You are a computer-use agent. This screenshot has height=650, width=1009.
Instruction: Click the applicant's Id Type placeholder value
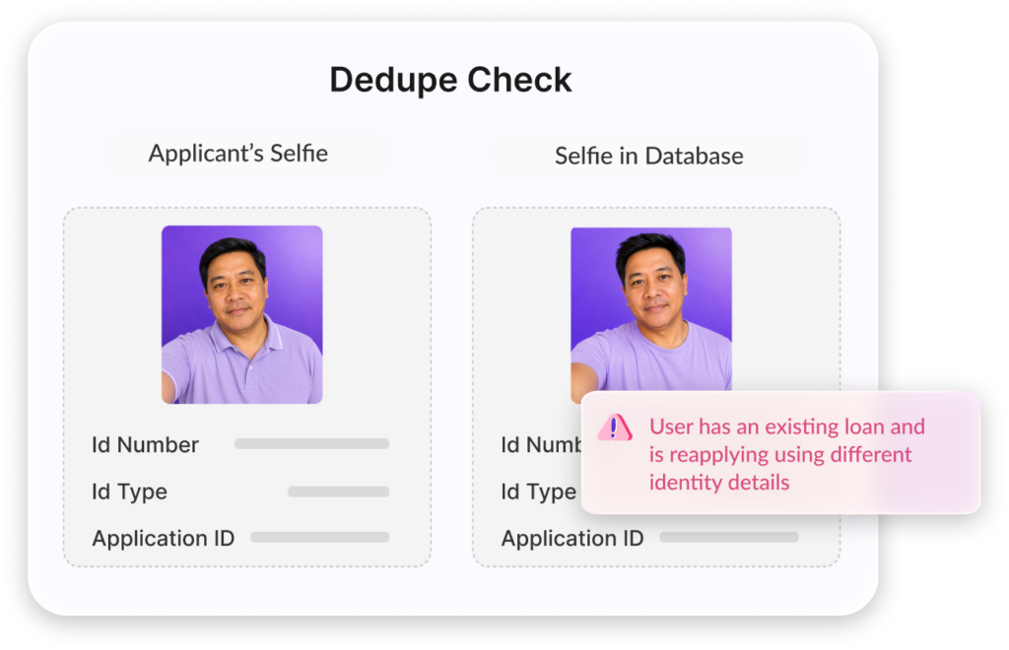[339, 491]
